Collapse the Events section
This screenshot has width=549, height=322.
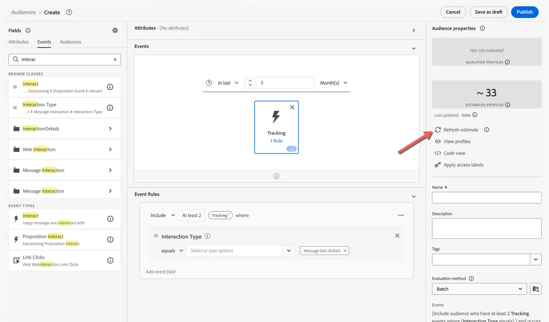(414, 49)
